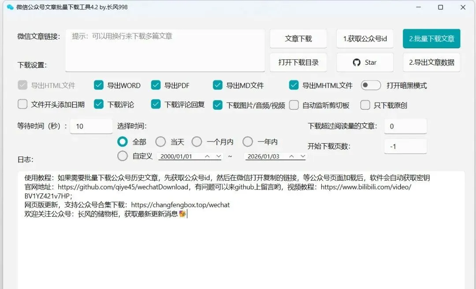Click the 等待时间 field showing 10
This screenshot has width=476, height=289.
(x=91, y=126)
